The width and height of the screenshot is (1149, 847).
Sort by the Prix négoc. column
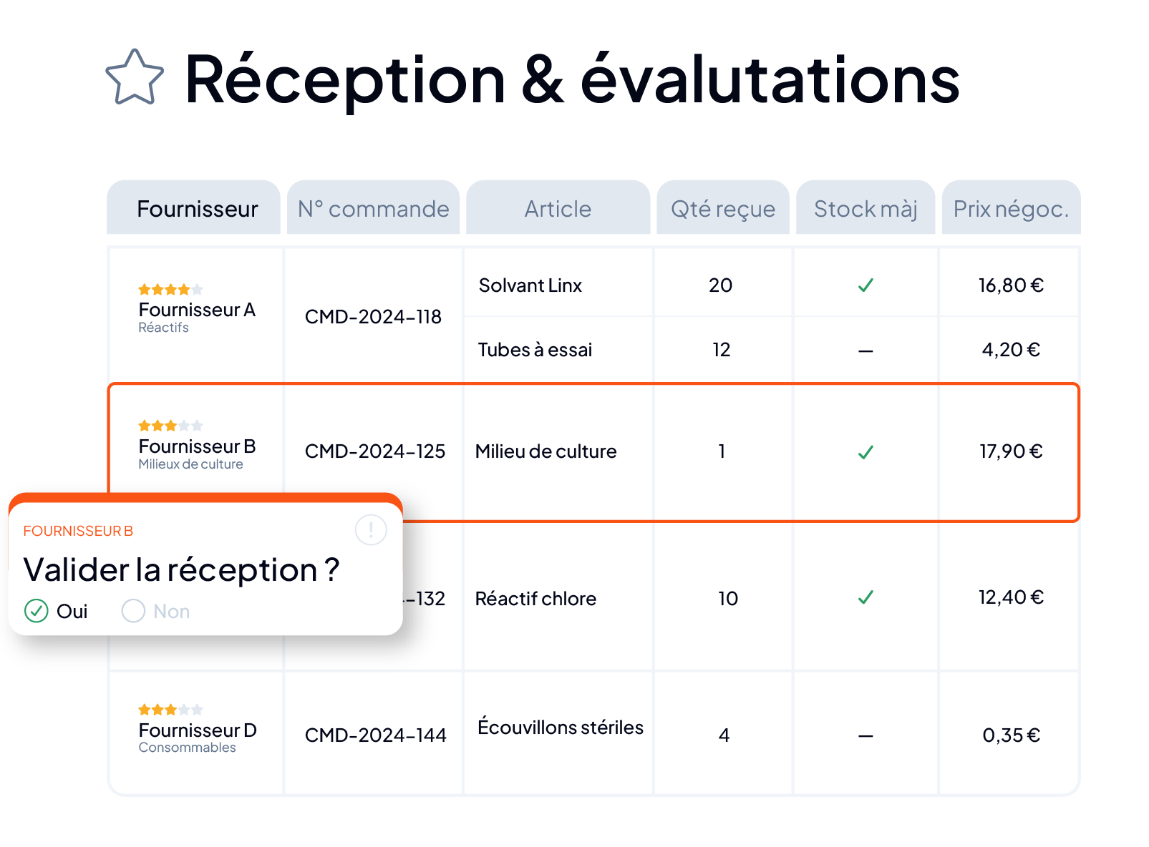click(x=1011, y=207)
